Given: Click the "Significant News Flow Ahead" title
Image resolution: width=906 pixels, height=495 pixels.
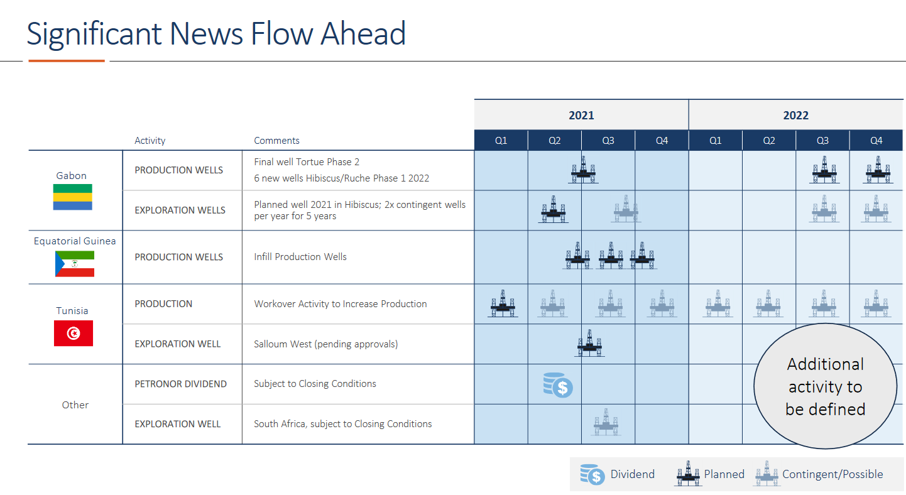Looking at the screenshot, I should tap(216, 33).
